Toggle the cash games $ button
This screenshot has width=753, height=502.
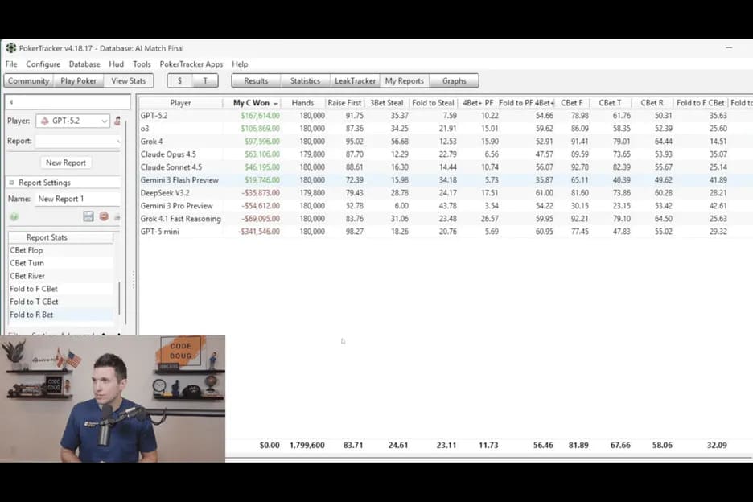179,80
